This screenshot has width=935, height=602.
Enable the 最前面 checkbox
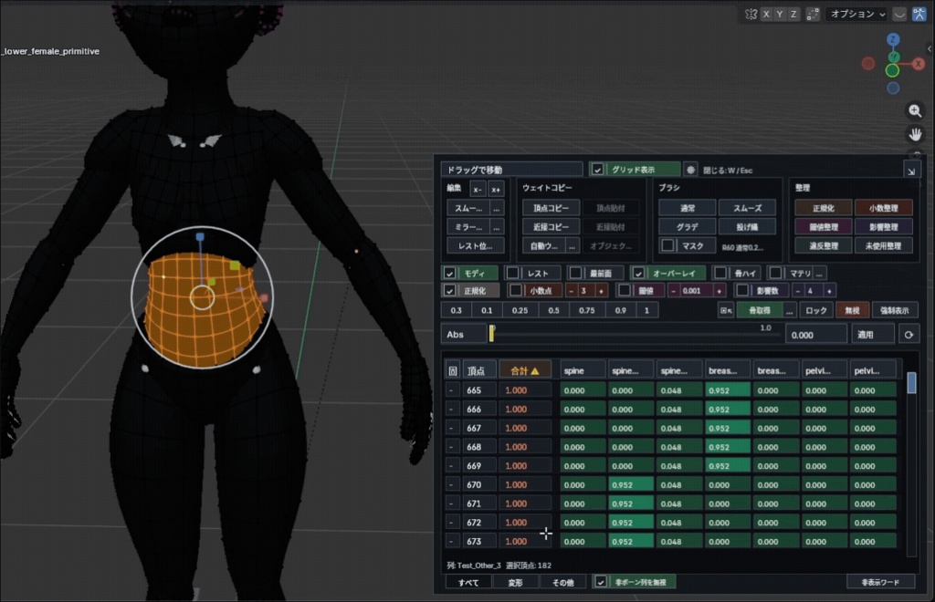(575, 274)
